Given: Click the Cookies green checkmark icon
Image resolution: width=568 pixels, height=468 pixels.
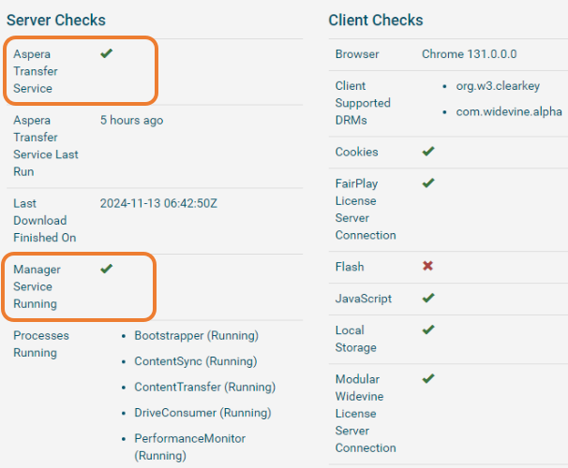Looking at the screenshot, I should pyautogui.click(x=428, y=152).
